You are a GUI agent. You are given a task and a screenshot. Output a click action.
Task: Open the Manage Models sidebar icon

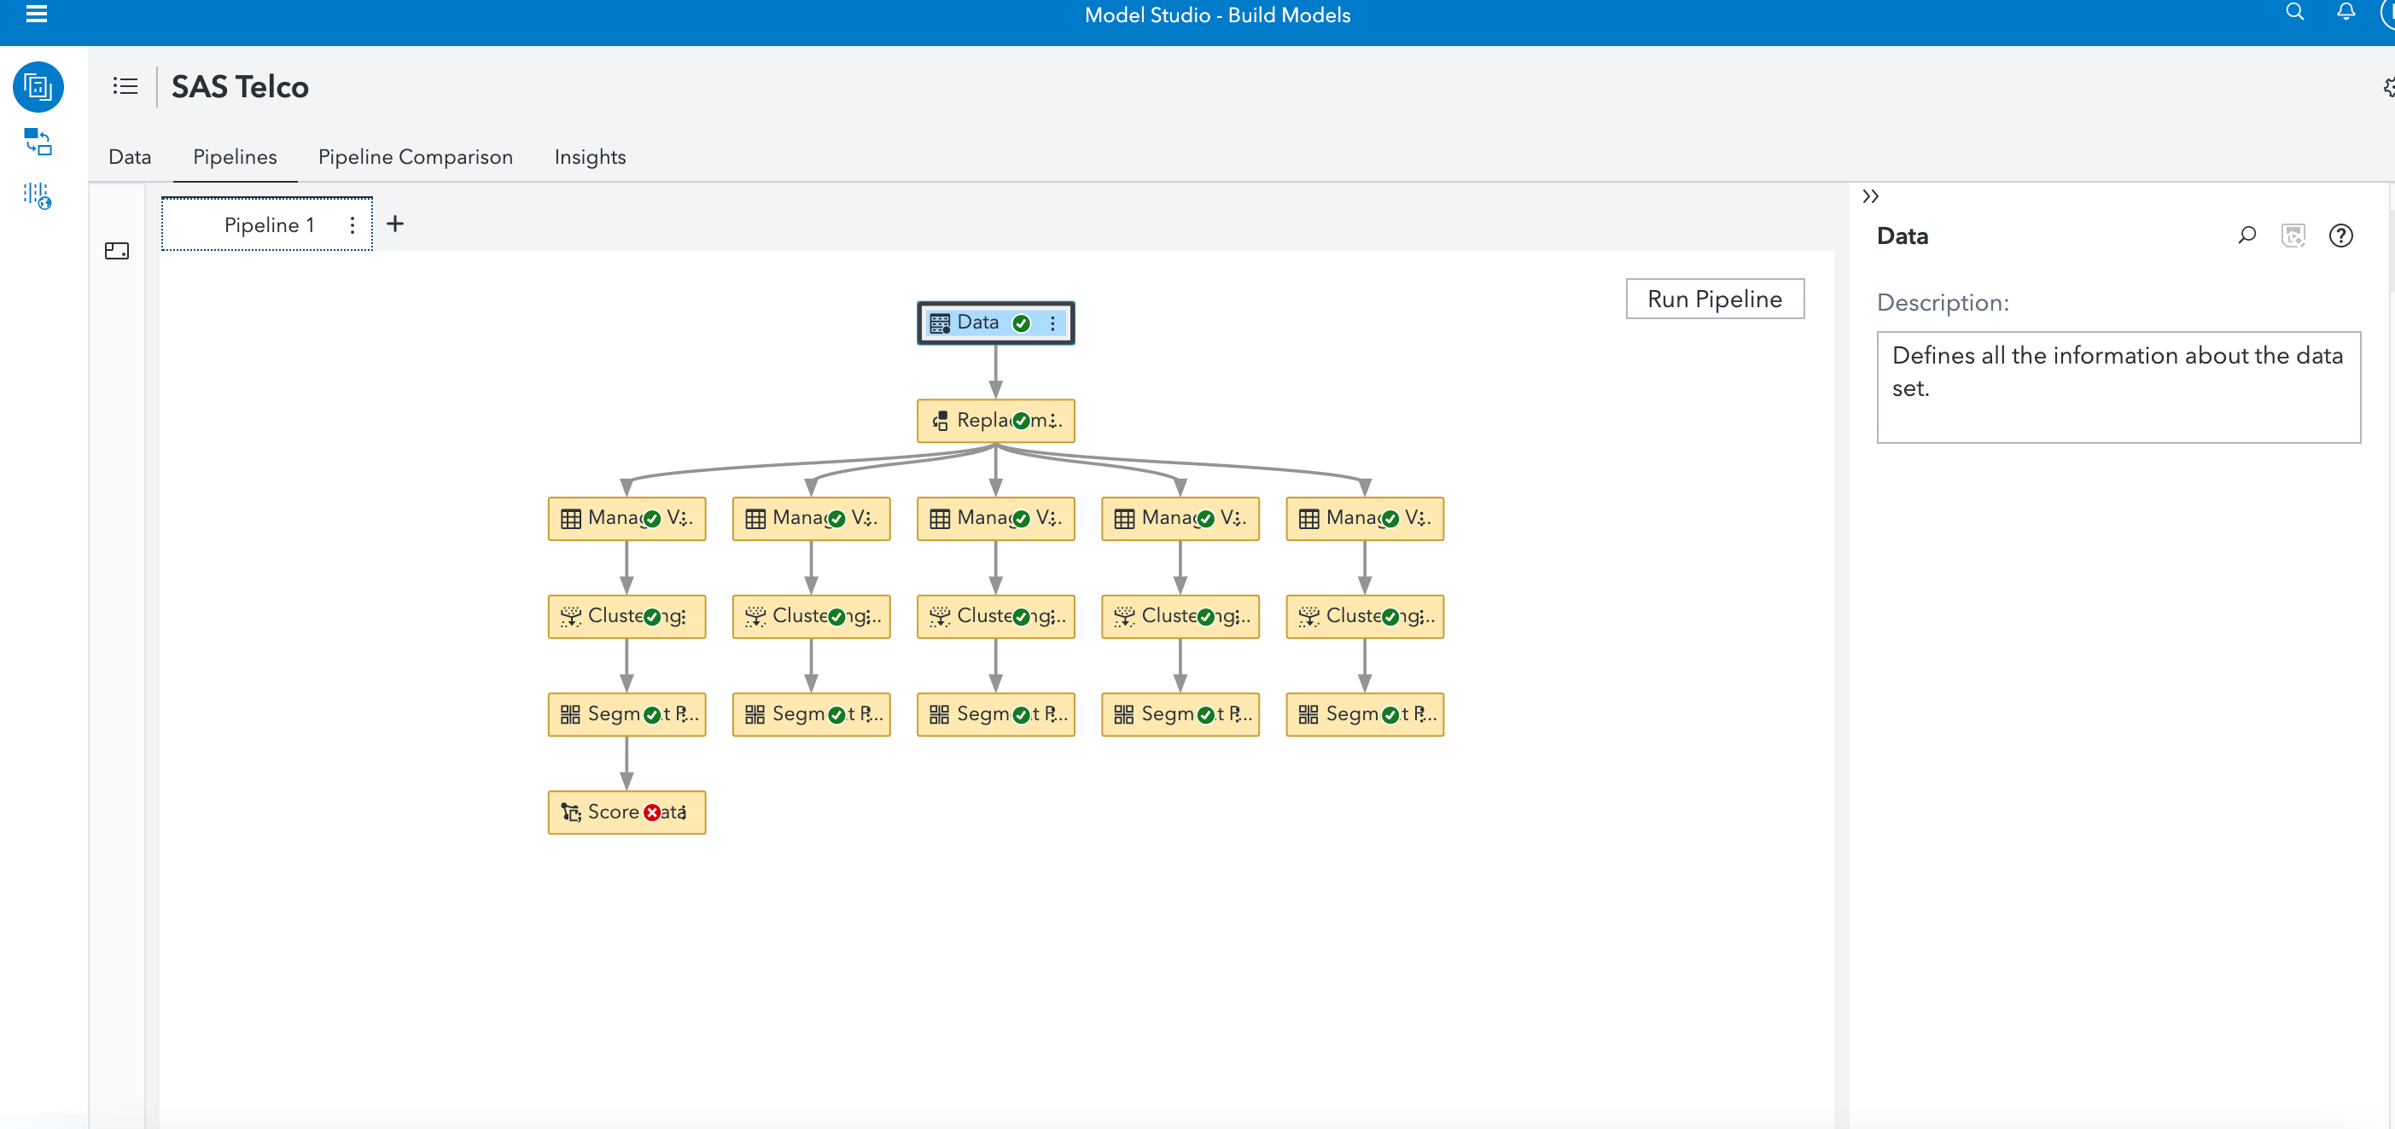pos(38,143)
